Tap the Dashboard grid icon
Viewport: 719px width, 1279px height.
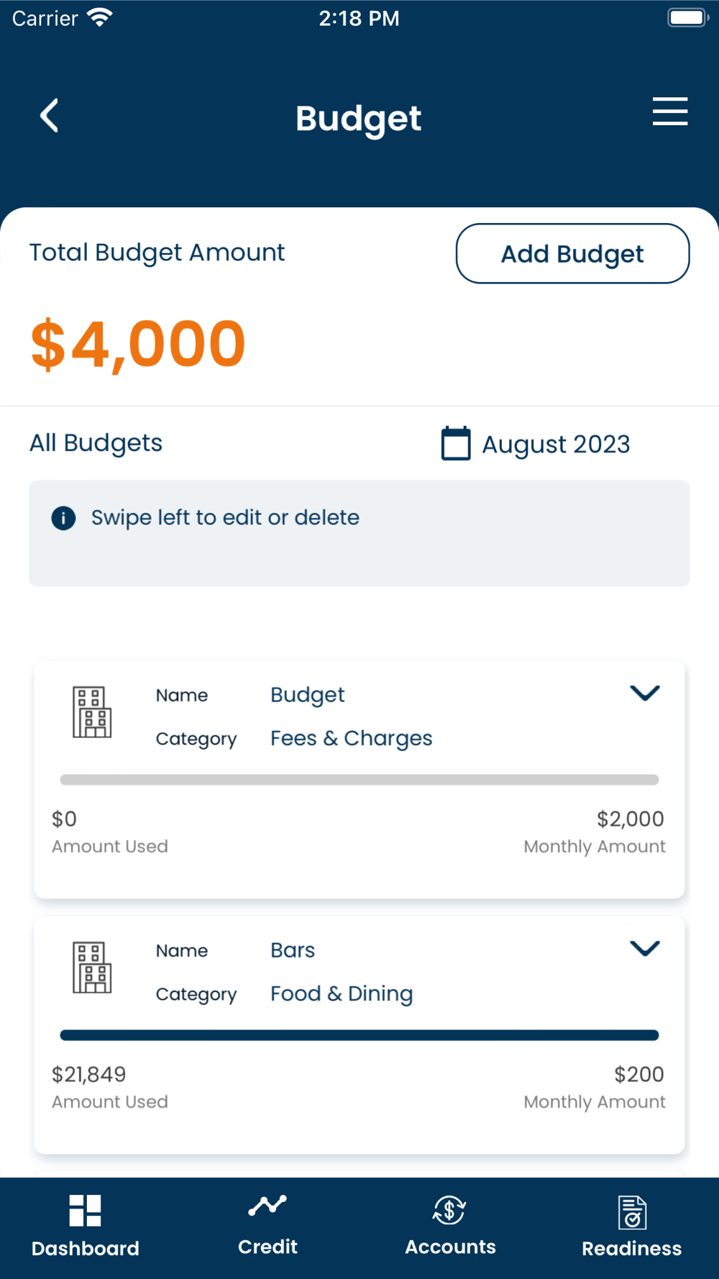point(85,1210)
